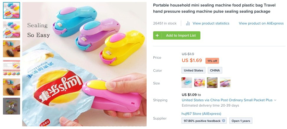Screen dimensions: 287x129
Task: Click the main product image
Action: (84, 65)
